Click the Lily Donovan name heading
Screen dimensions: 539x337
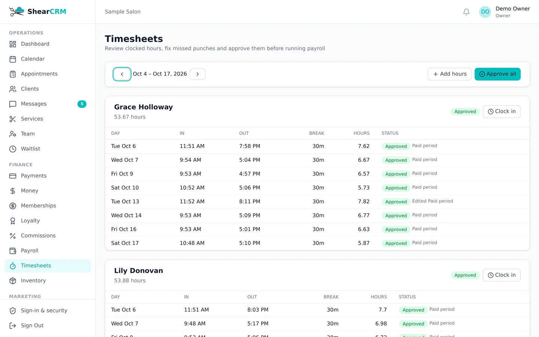tap(138, 271)
